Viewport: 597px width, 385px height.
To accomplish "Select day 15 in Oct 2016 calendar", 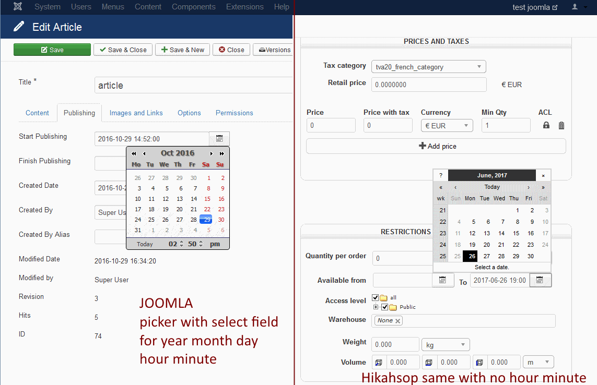I will (x=207, y=199).
